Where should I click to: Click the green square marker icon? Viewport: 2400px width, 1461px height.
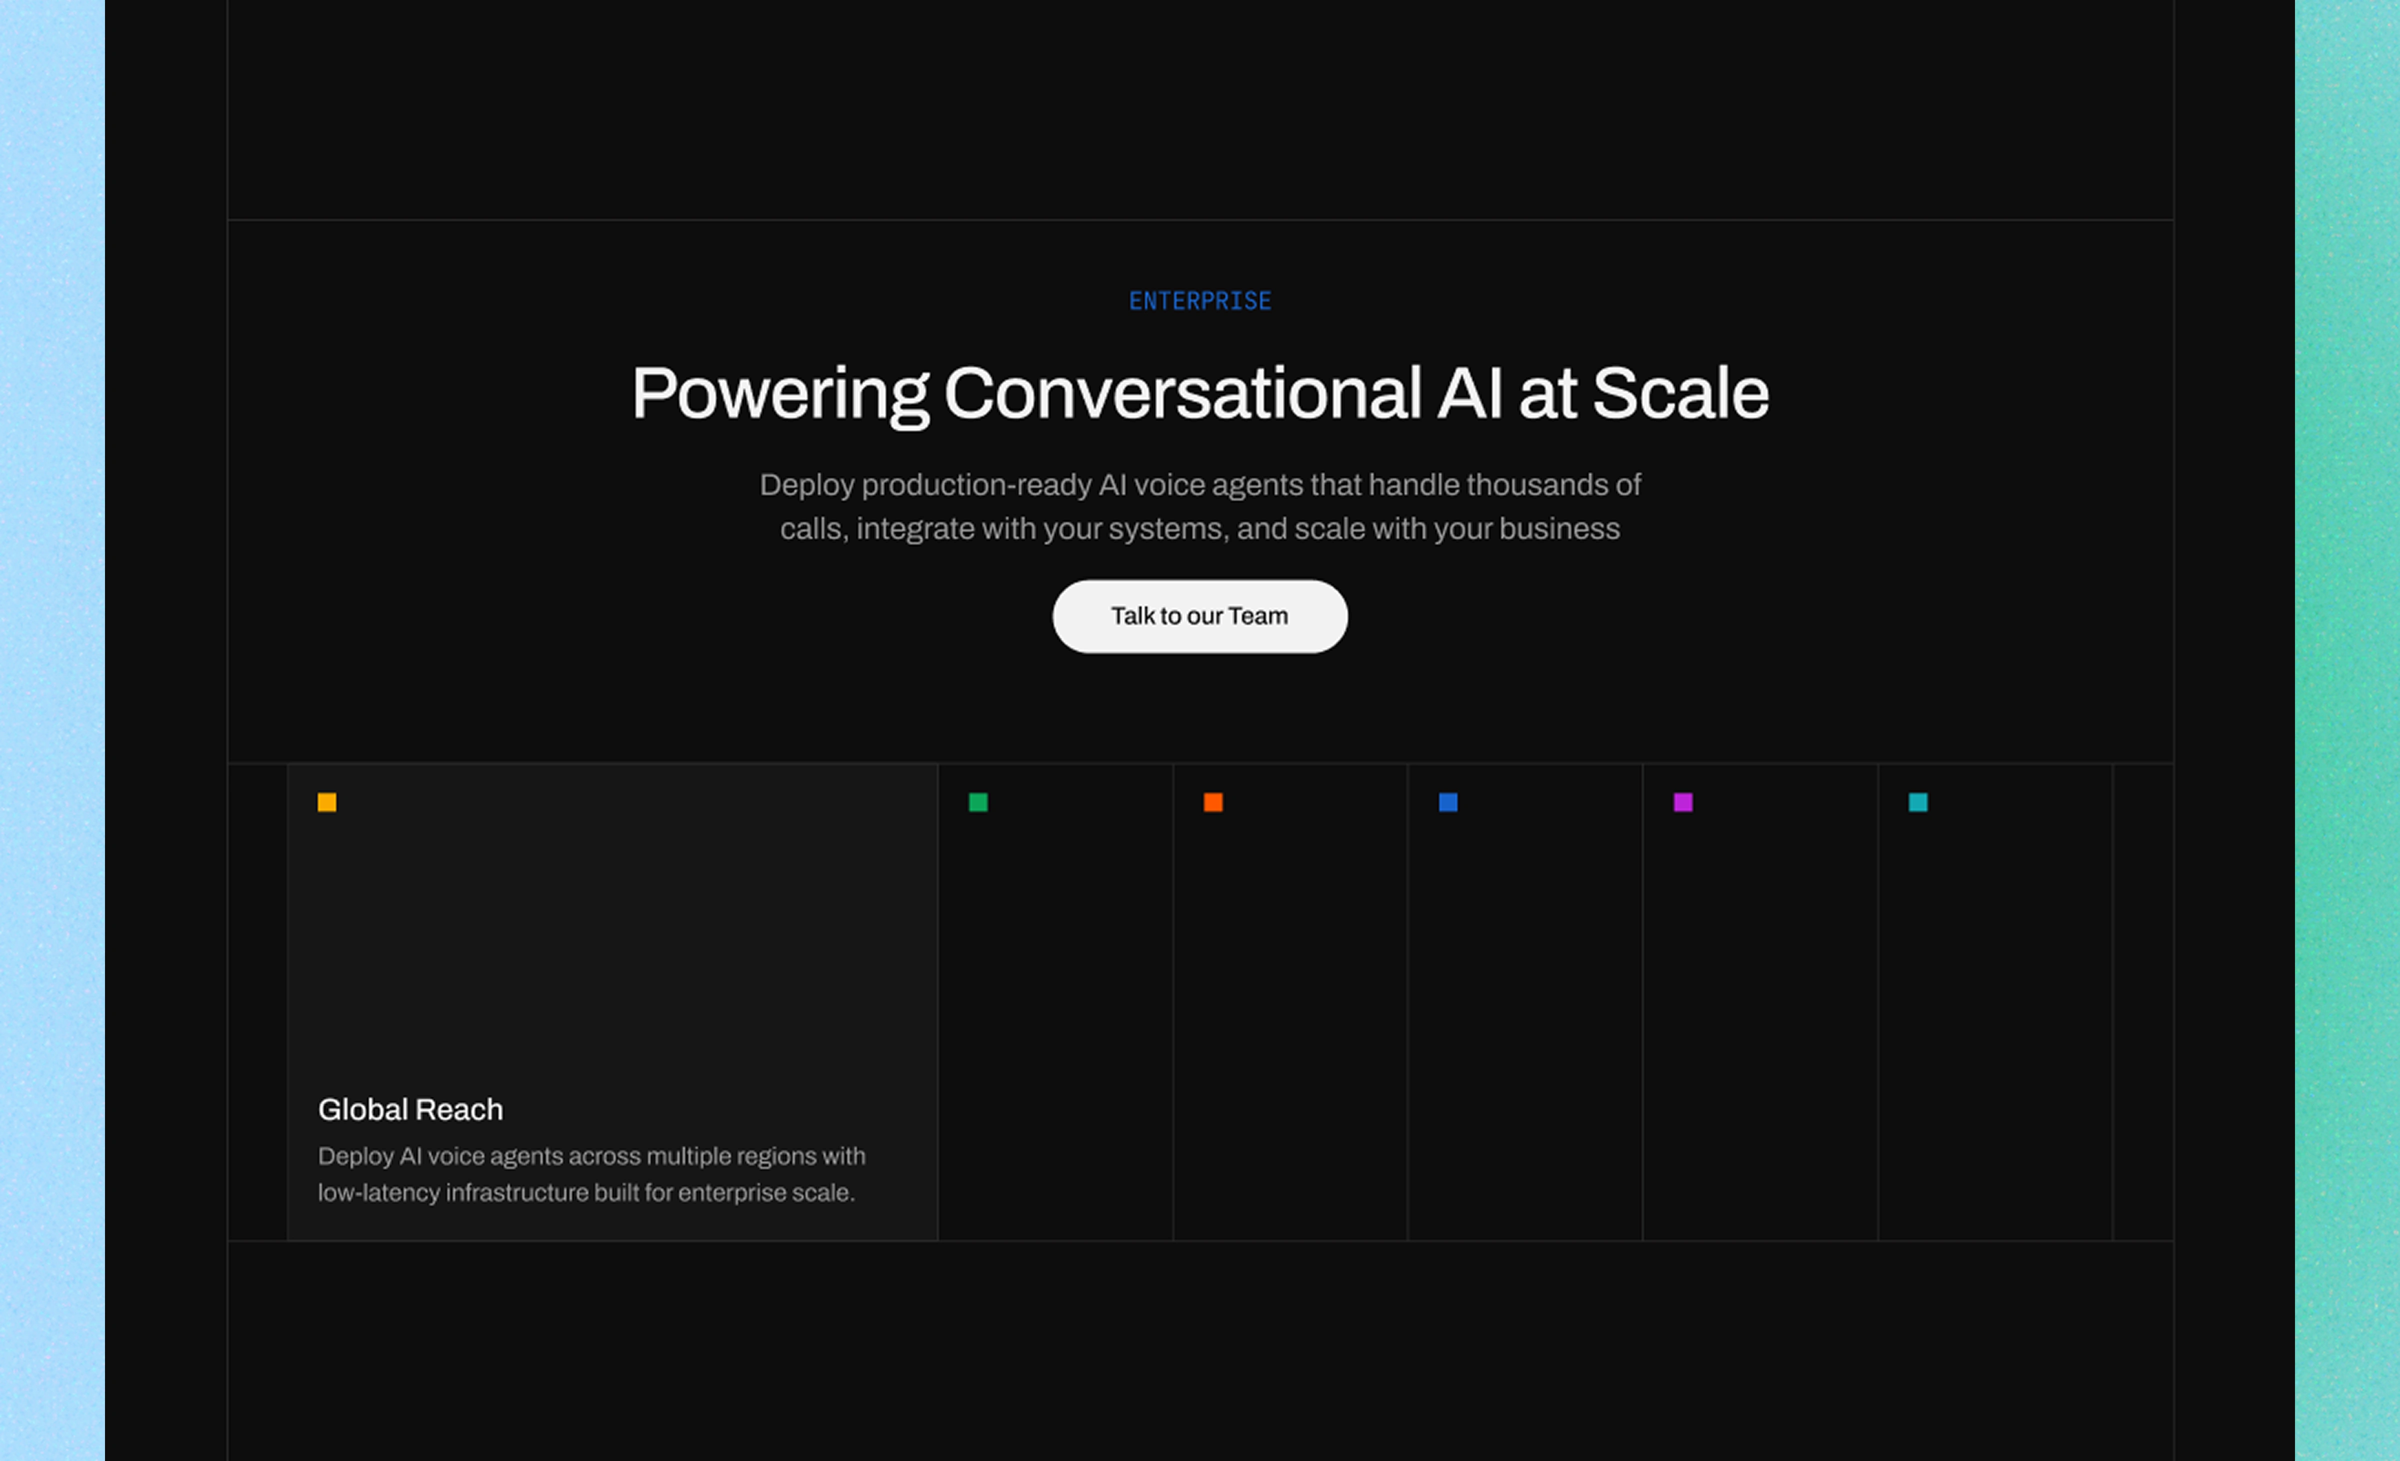978,801
